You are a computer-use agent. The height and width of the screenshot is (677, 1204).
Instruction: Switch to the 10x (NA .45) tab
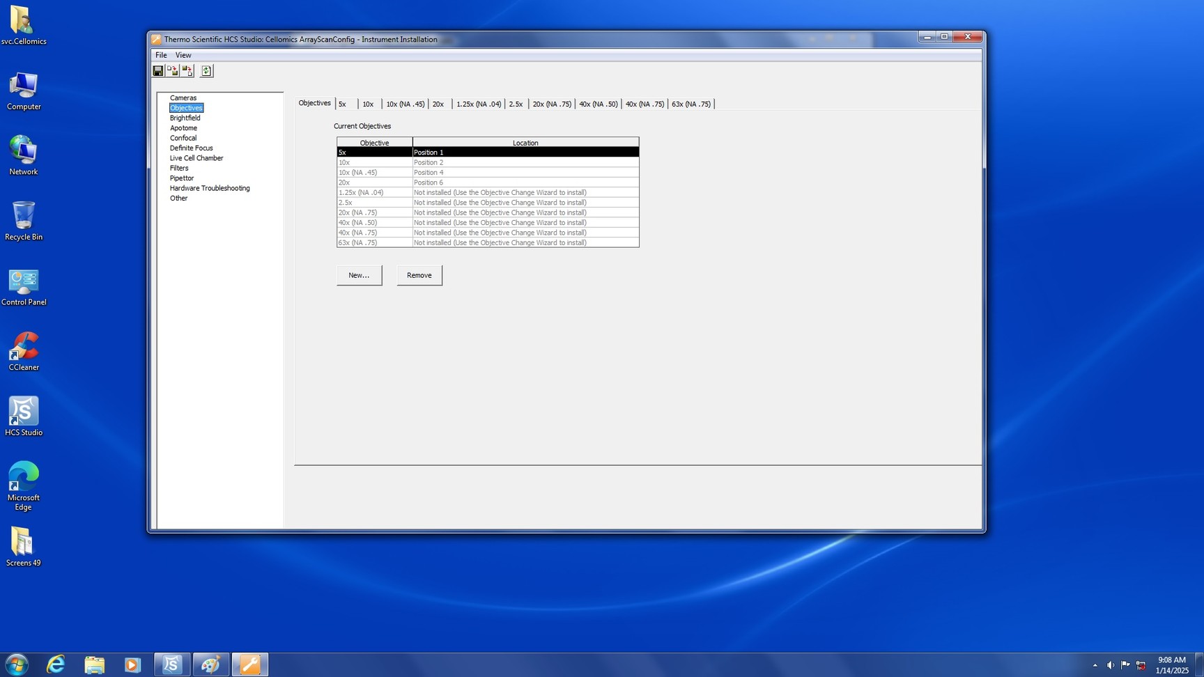tap(405, 104)
